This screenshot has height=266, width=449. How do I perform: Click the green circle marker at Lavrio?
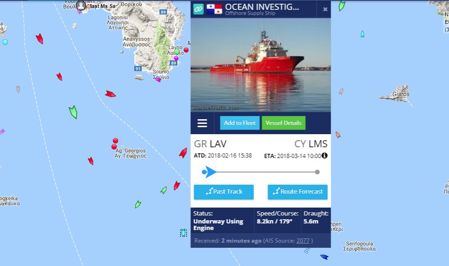177,52
